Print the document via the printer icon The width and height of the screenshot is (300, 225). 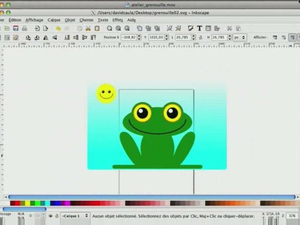tap(24, 28)
